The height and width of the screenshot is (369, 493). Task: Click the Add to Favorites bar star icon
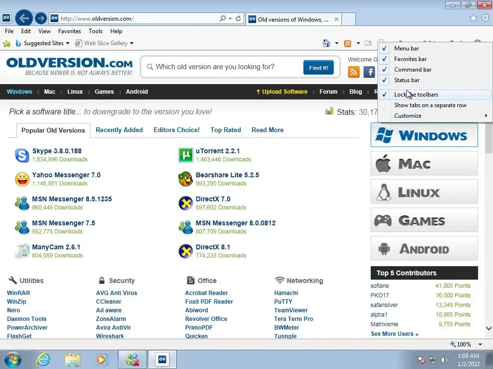(7, 43)
